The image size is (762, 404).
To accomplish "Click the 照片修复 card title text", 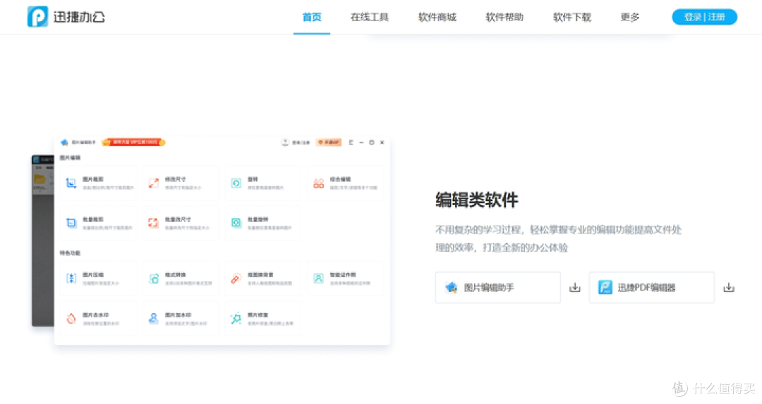I will pos(258,315).
